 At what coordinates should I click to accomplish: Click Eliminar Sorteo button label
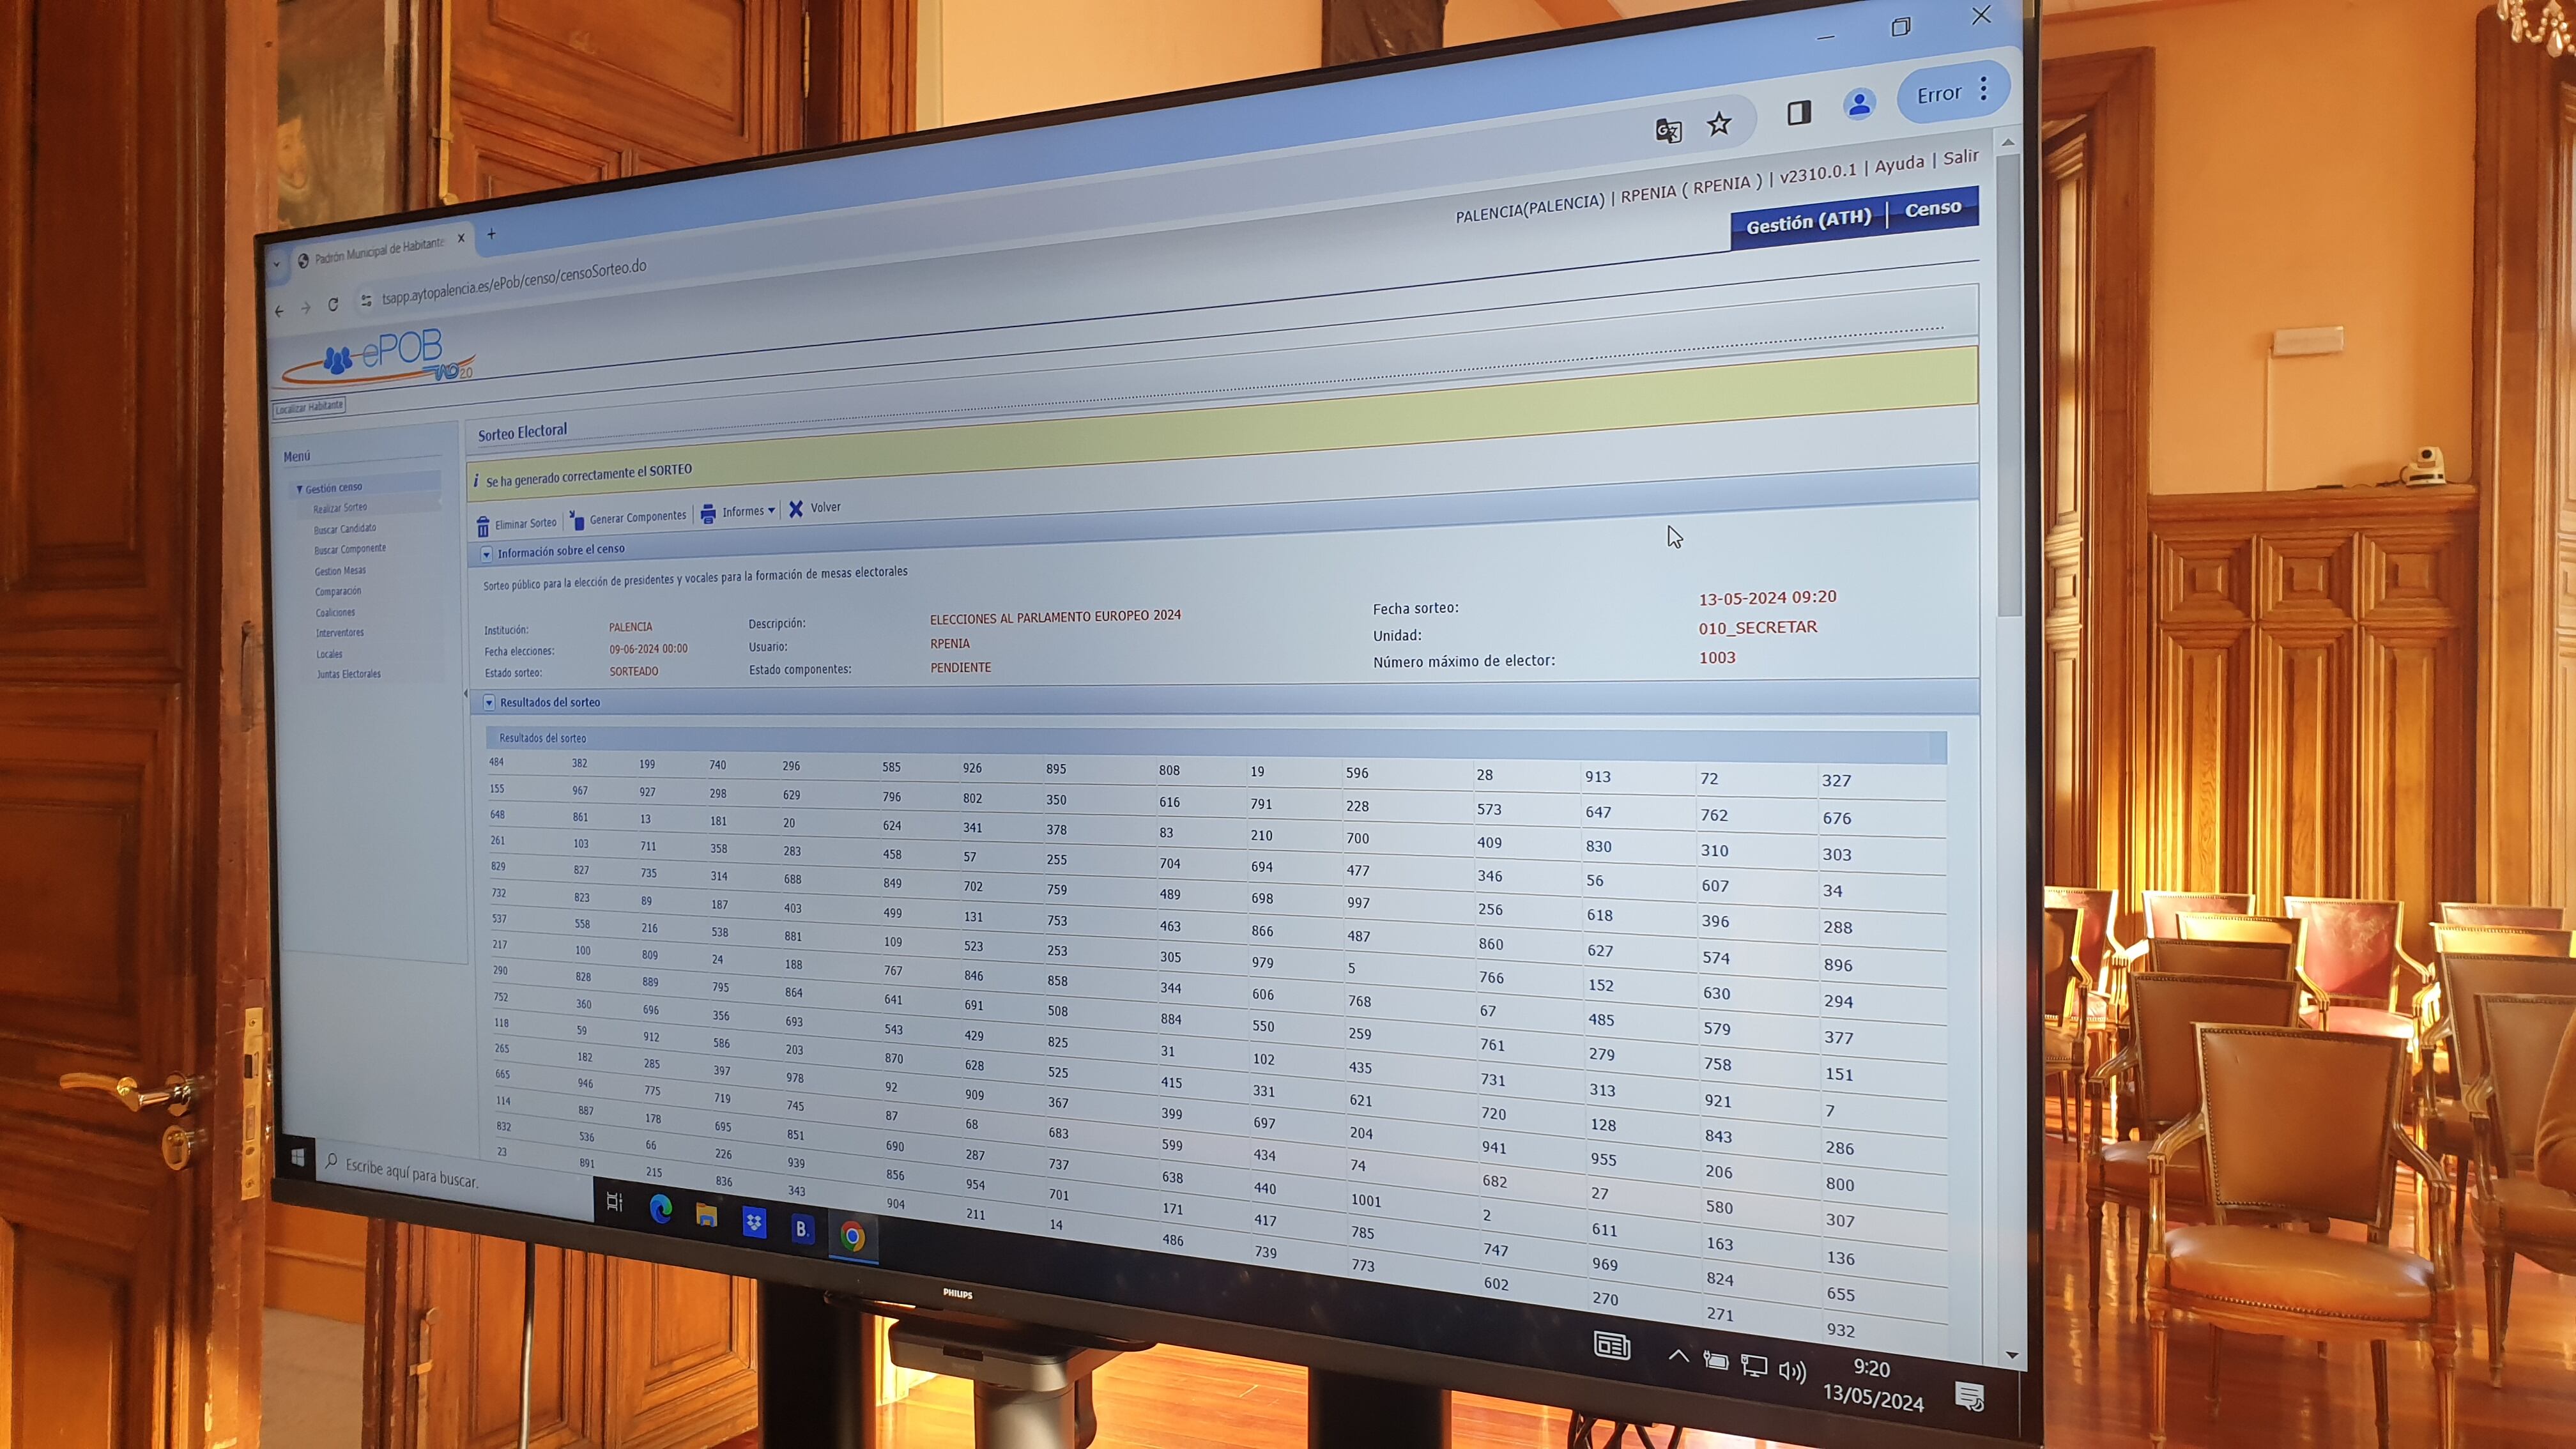[525, 523]
